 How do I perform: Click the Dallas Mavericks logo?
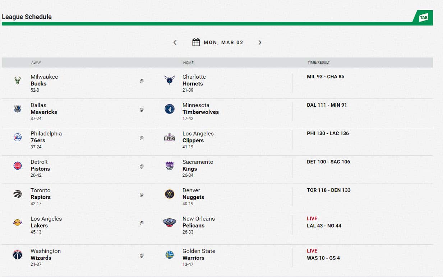[x=17, y=109]
